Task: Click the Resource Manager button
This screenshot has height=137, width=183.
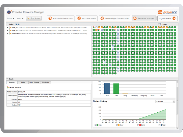Action: pyautogui.click(x=144, y=18)
